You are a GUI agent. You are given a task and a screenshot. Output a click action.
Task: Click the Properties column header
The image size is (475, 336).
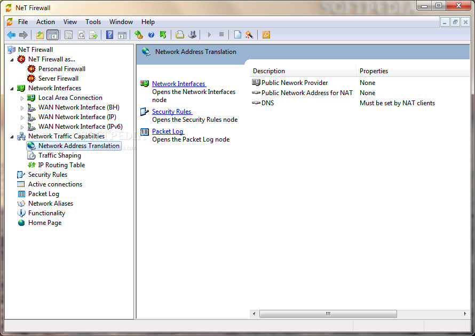[x=413, y=71]
